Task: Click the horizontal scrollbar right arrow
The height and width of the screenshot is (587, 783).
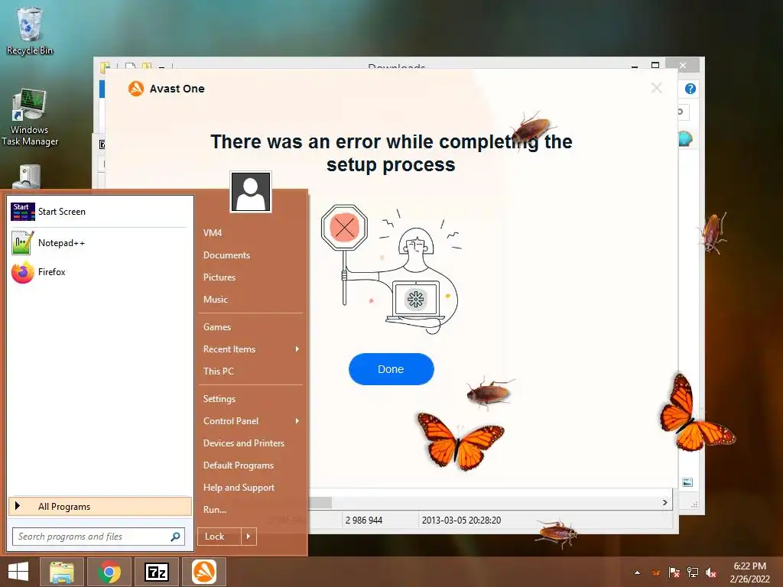Action: 664,503
